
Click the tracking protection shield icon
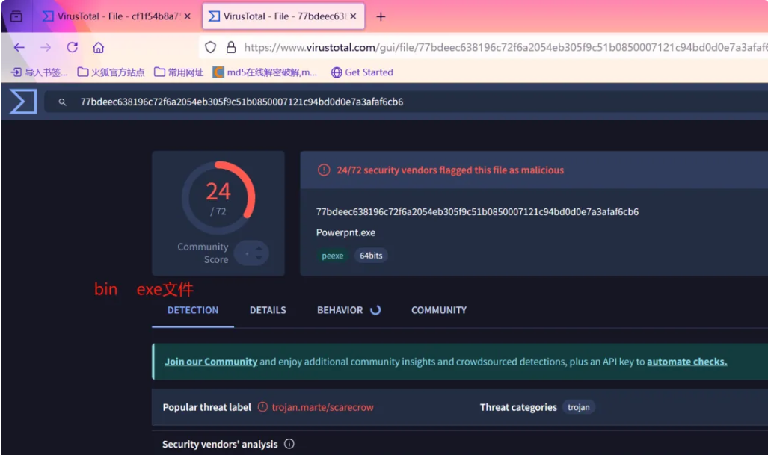210,48
